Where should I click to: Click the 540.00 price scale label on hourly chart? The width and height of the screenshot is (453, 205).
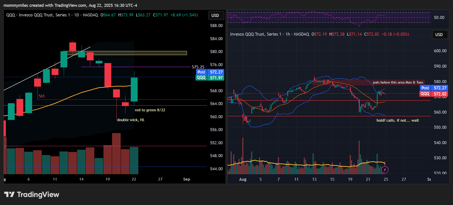click(x=440, y=143)
